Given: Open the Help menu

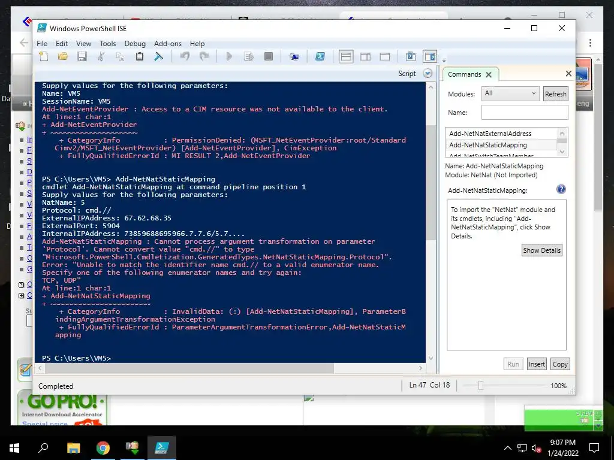Looking at the screenshot, I should click(197, 43).
